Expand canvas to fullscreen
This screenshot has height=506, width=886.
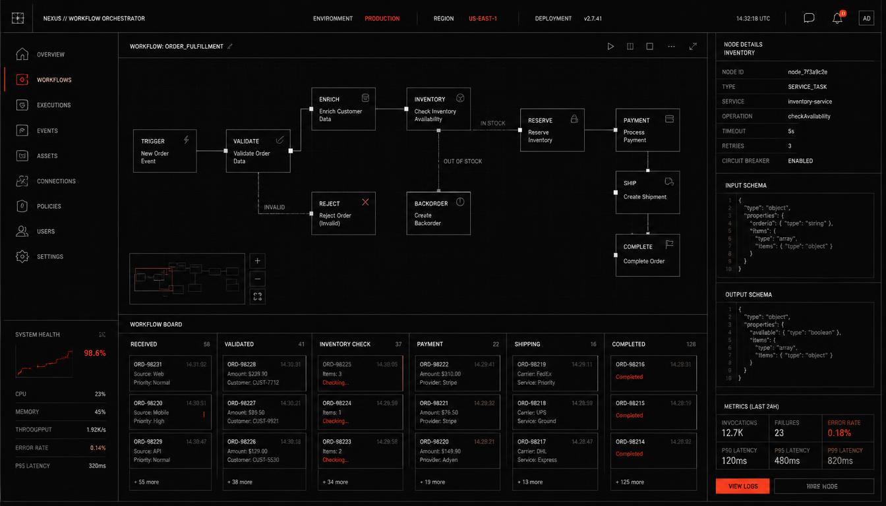pos(693,46)
